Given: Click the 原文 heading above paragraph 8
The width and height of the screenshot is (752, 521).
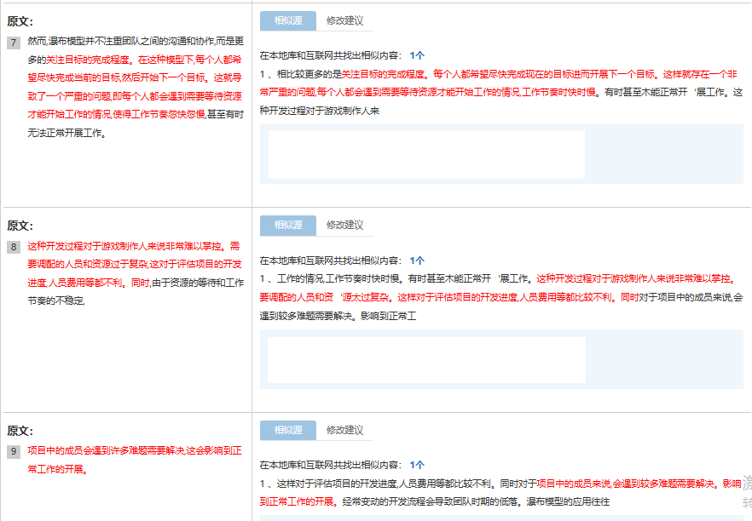Looking at the screenshot, I should pyautogui.click(x=20, y=226).
